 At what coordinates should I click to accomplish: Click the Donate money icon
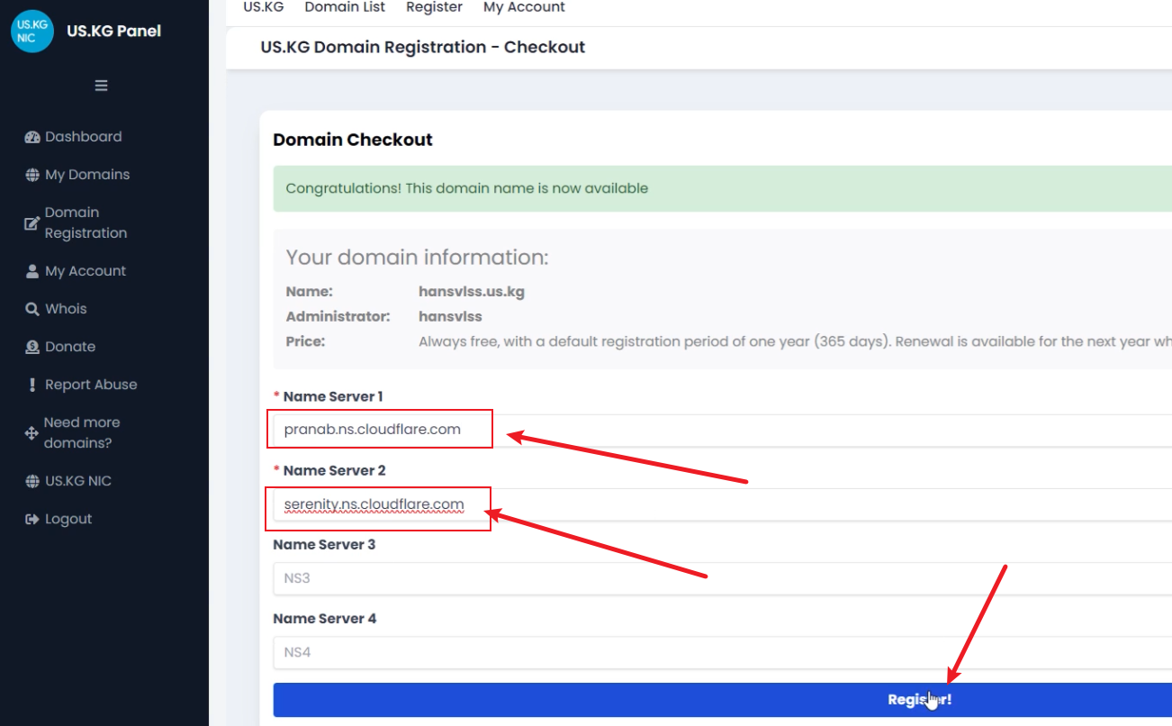[32, 347]
